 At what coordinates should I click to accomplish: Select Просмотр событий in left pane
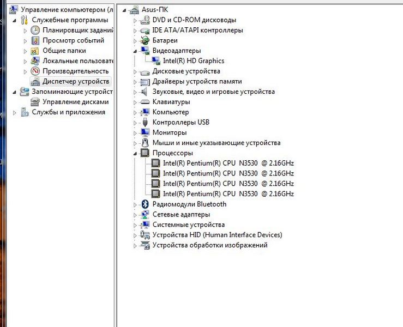(73, 40)
